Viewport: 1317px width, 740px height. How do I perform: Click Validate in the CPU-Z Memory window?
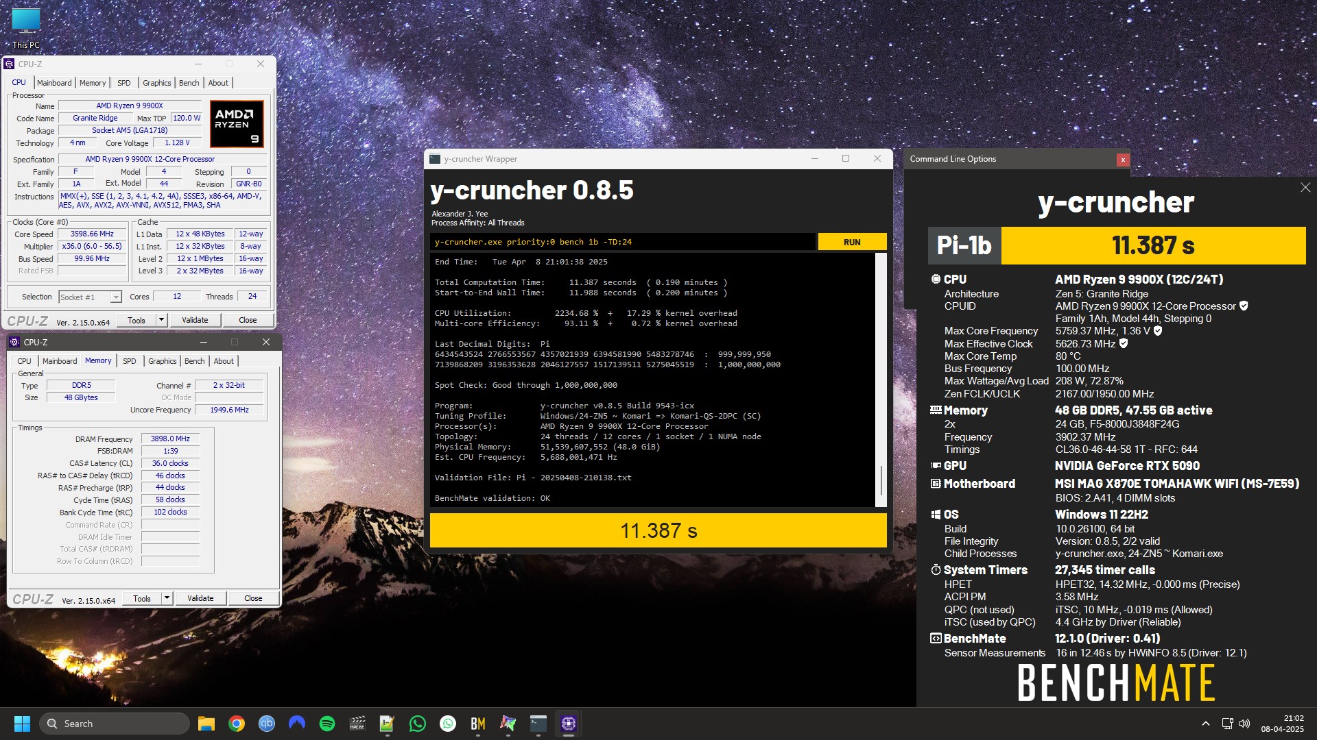tap(200, 598)
